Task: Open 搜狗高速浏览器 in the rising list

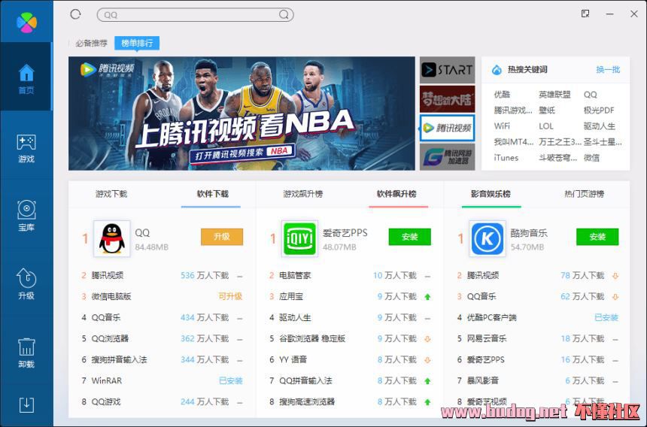Action: [307, 402]
